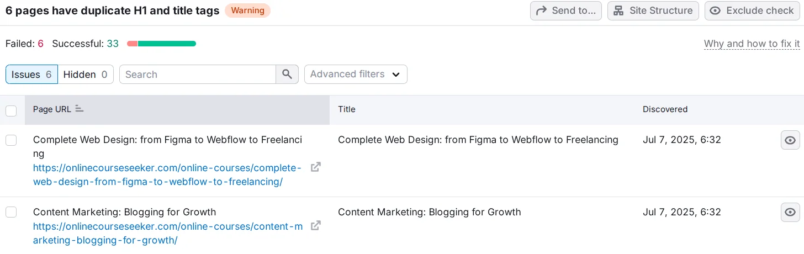Viewport: 804px width, 254px height.
Task: Switch to the Hidden 0 tab
Action: pyautogui.click(x=86, y=75)
